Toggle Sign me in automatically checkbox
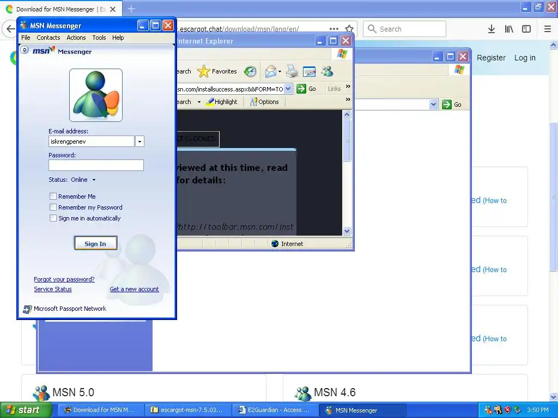Viewport: 558px width, 418px height. pyautogui.click(x=53, y=218)
